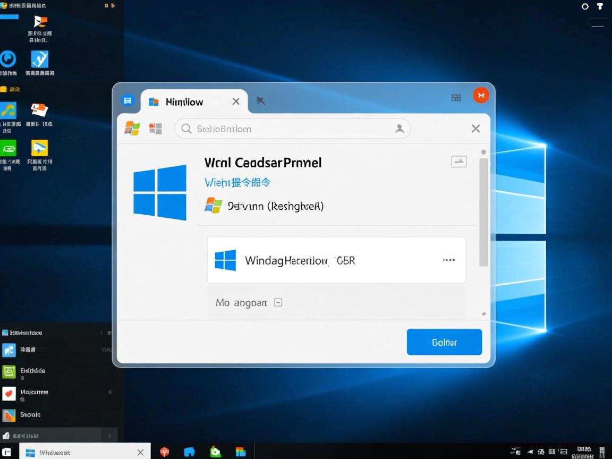Toggle the checkbox next to 'Mo angoan'

click(278, 302)
